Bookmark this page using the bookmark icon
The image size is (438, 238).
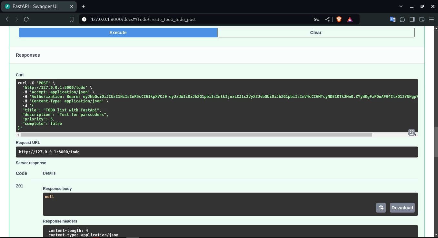pos(72,19)
